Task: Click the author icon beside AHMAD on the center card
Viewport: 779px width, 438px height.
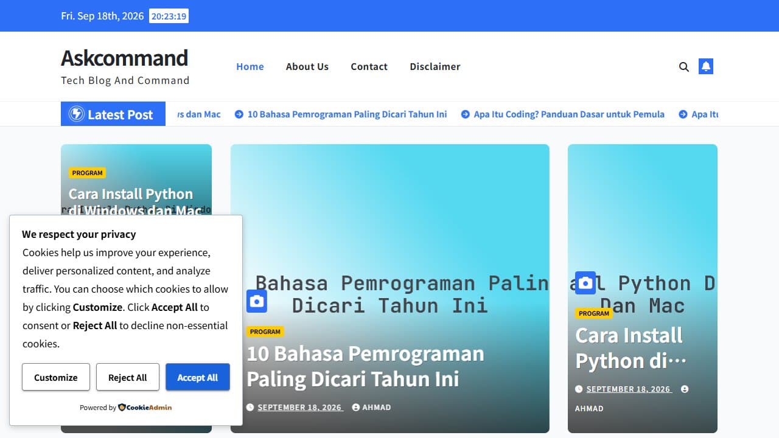Action: (356, 408)
